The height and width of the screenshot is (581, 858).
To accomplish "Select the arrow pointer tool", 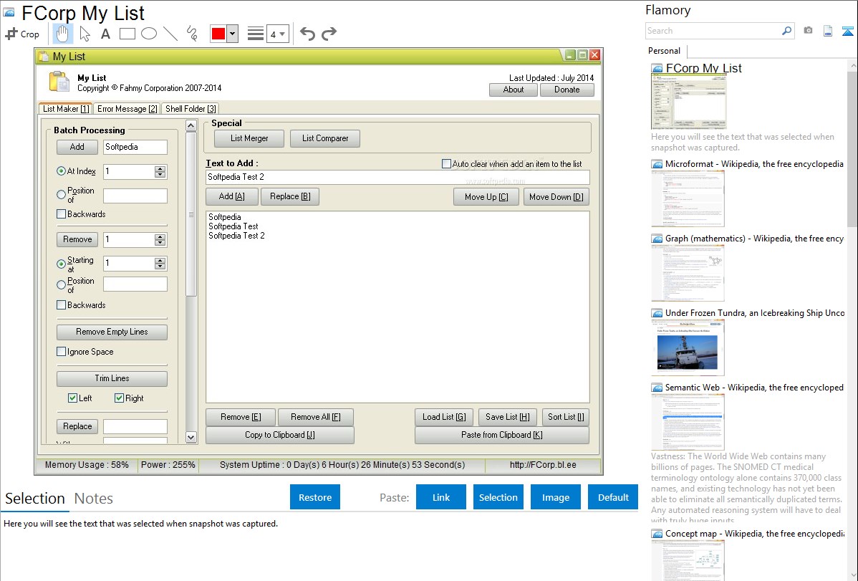I will pos(85,34).
